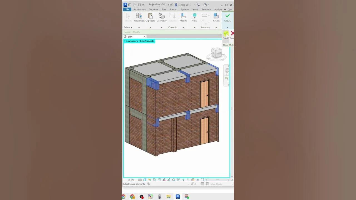The width and height of the screenshot is (356, 200).
Task: Expand the Clipboard panel dropdown arrow
Action: [x=150, y=27]
